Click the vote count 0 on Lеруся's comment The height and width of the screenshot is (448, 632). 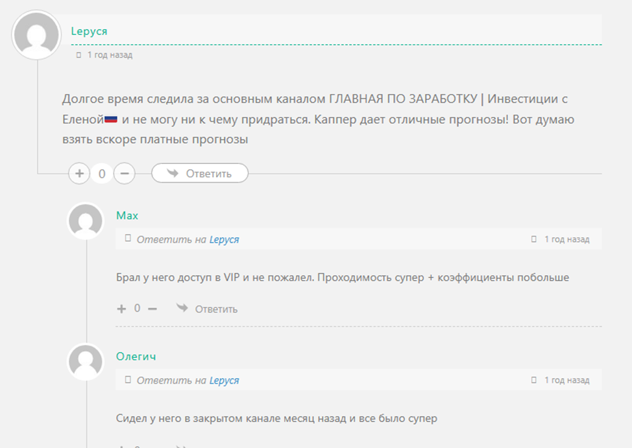[102, 174]
